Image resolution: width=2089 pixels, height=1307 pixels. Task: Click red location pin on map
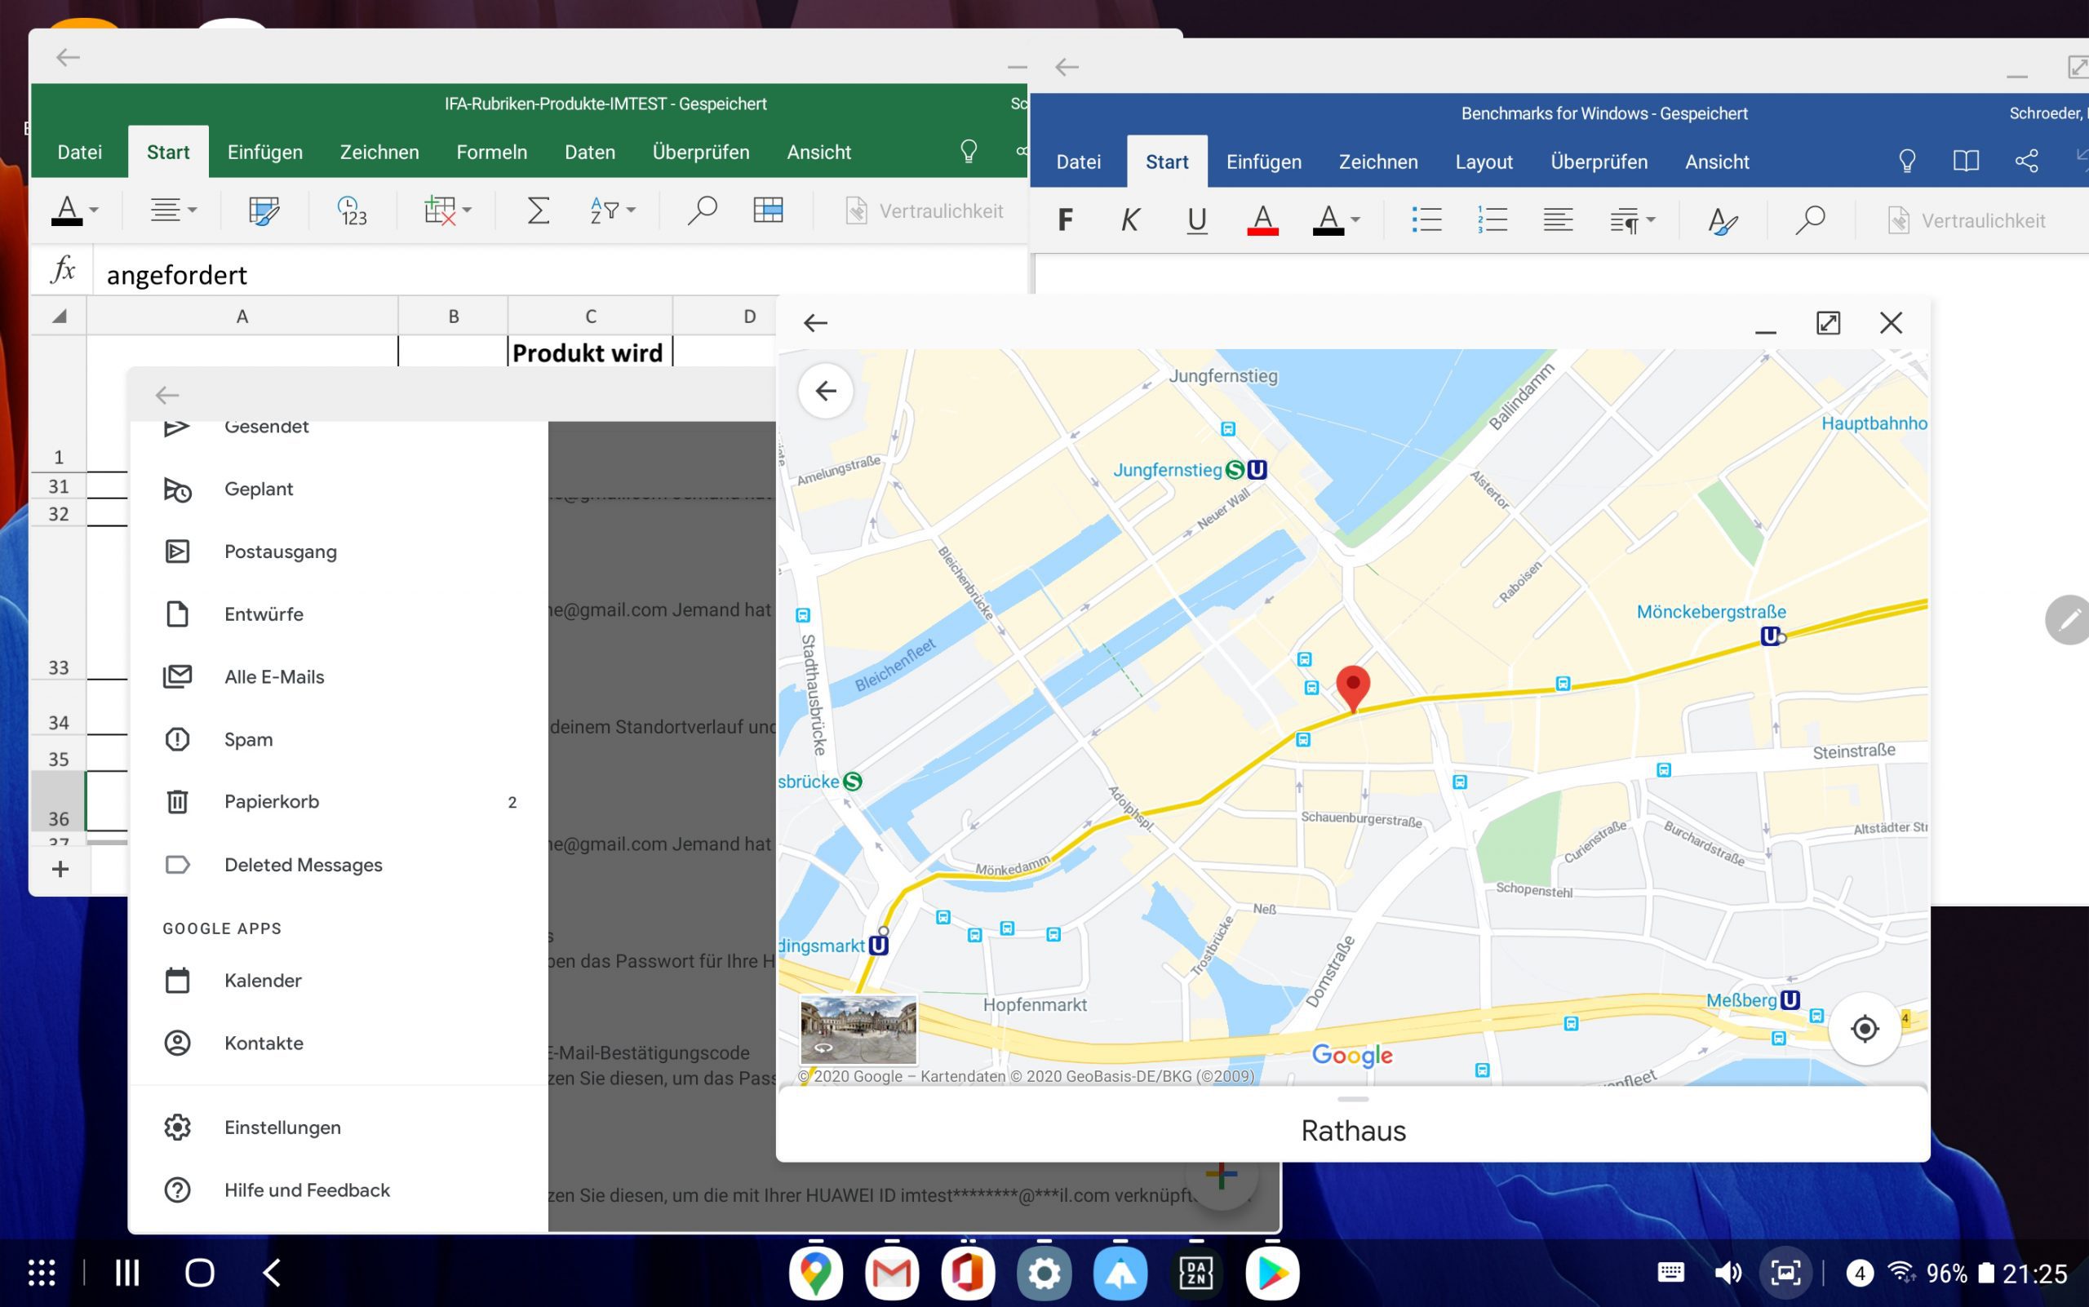(x=1352, y=688)
